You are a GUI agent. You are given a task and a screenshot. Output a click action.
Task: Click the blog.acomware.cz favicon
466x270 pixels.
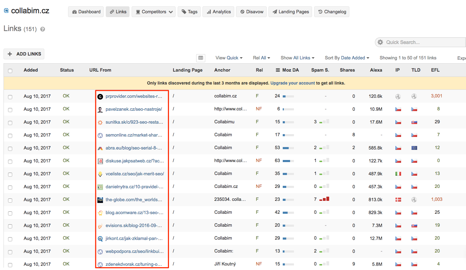100,213
